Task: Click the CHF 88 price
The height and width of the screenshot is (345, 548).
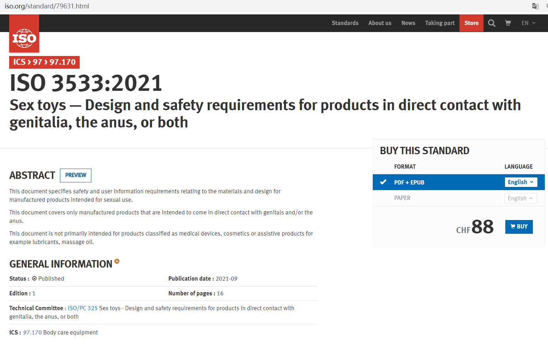Action: pos(475,227)
